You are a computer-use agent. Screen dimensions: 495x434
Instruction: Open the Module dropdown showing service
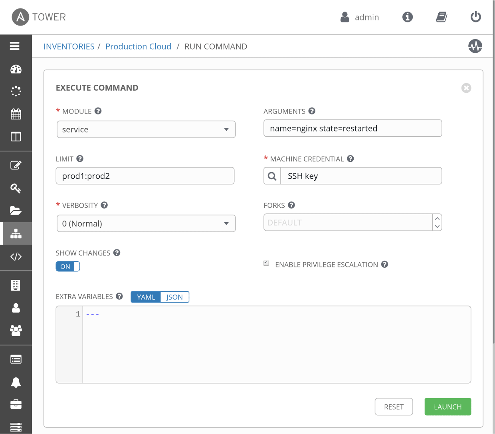146,129
